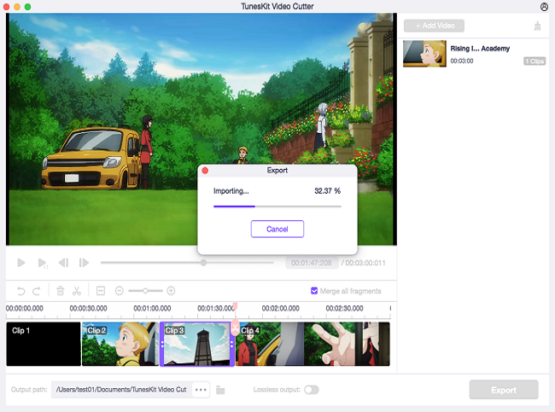Image resolution: width=555 pixels, height=412 pixels.
Task: Click the 1 Clips badge
Action: pos(535,61)
